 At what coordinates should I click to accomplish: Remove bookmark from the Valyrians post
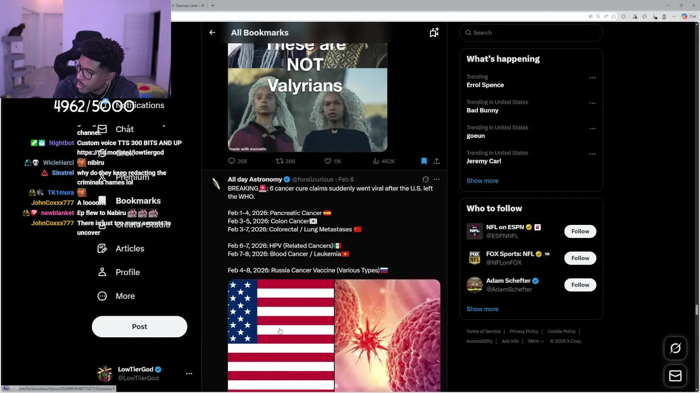(424, 161)
